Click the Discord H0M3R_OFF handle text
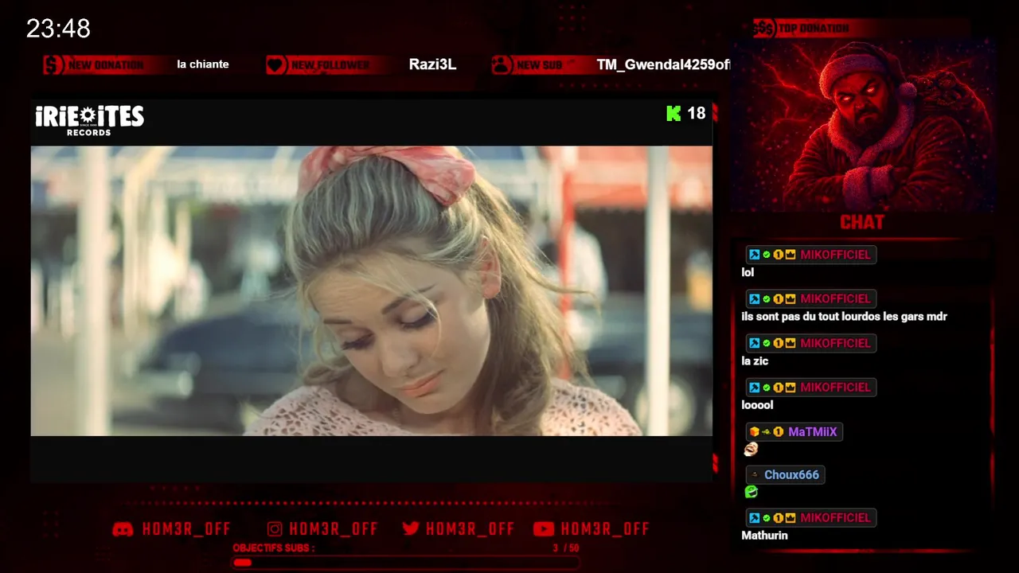 186,529
